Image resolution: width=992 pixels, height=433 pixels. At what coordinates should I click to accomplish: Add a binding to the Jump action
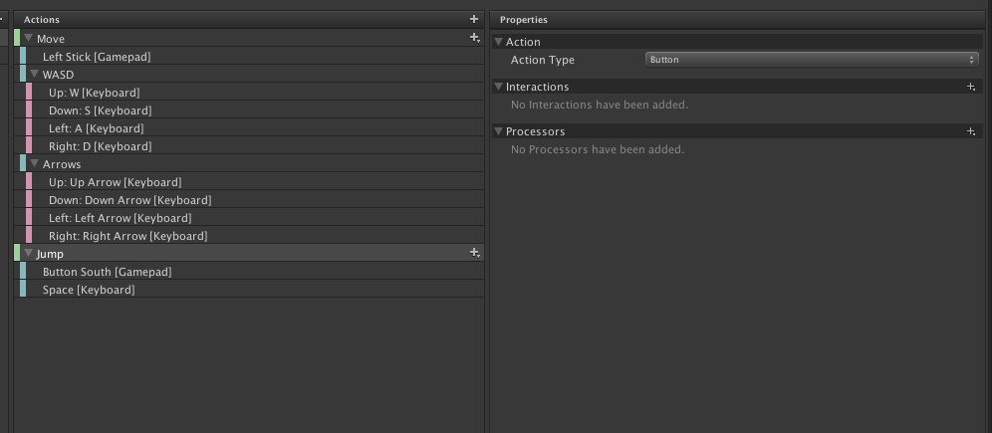coord(475,253)
